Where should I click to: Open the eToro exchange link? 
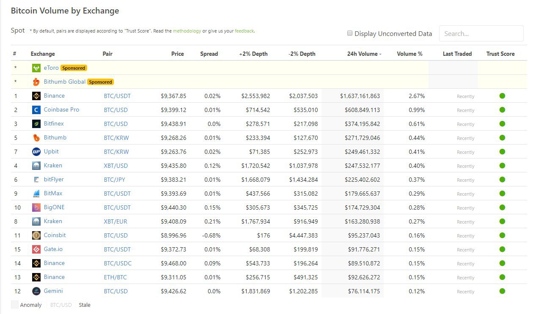pyautogui.click(x=51, y=68)
